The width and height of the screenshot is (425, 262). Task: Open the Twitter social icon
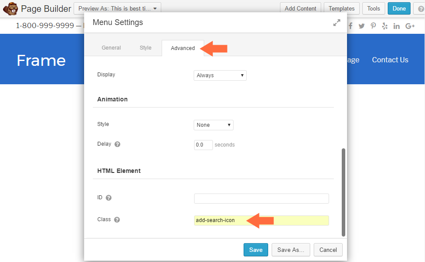click(x=361, y=26)
